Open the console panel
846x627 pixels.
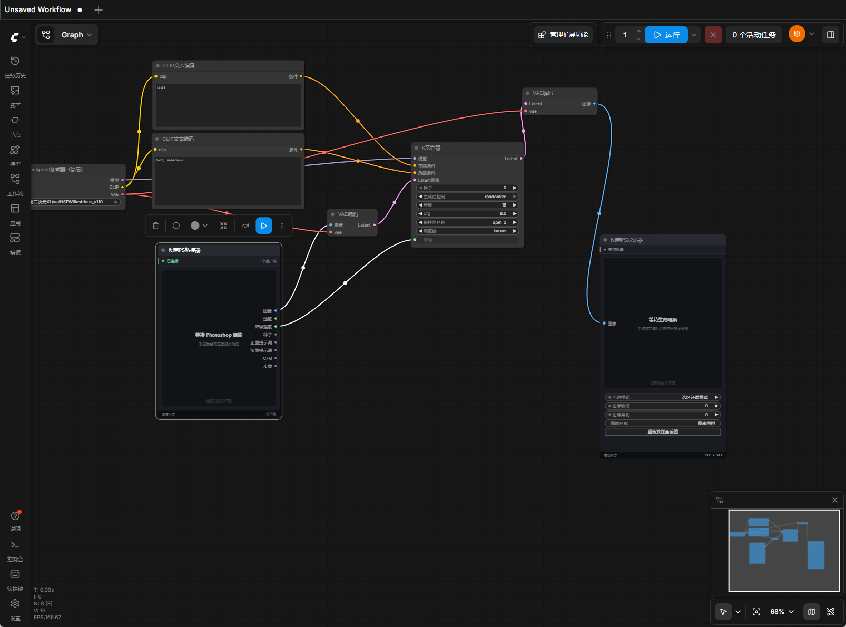pos(15,550)
